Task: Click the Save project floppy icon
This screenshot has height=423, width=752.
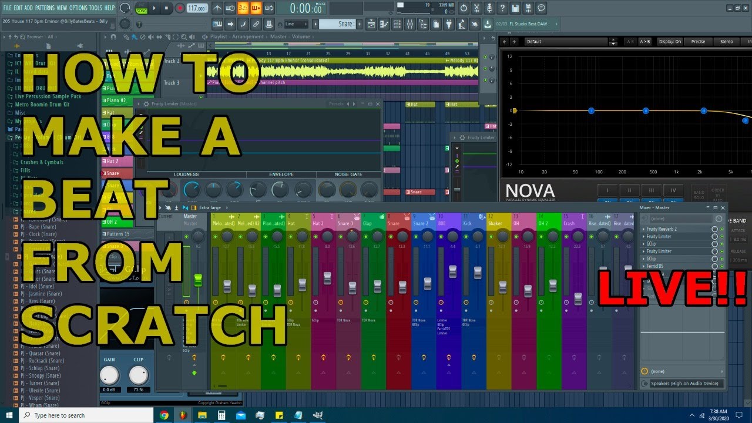Action: (x=515, y=8)
